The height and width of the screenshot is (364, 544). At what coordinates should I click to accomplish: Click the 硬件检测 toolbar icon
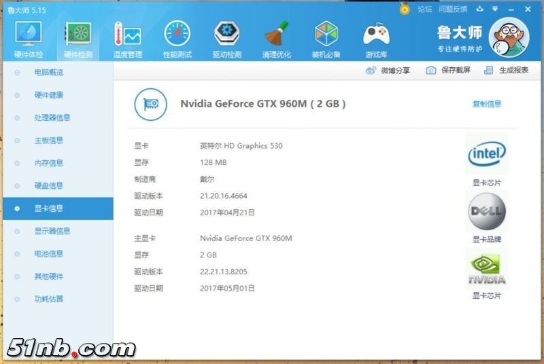point(78,39)
